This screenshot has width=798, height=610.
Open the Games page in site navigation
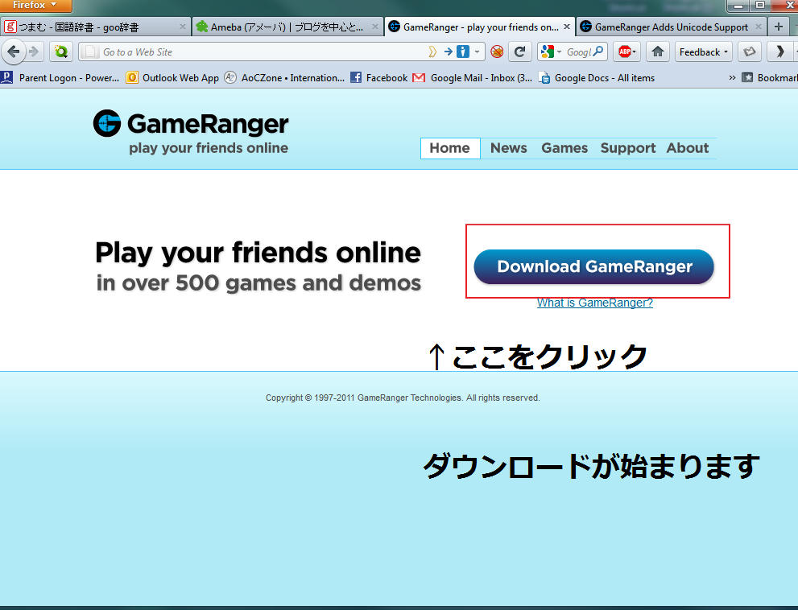coord(564,148)
